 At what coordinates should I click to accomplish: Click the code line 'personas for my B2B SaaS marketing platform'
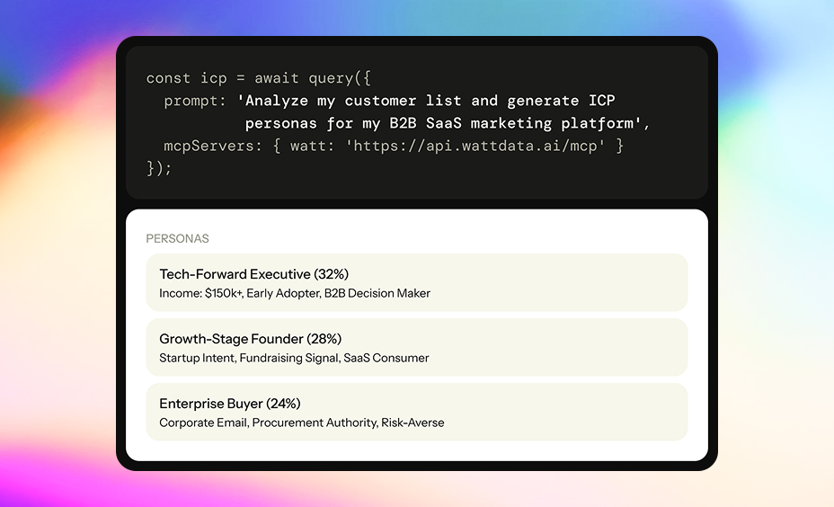[x=439, y=123]
